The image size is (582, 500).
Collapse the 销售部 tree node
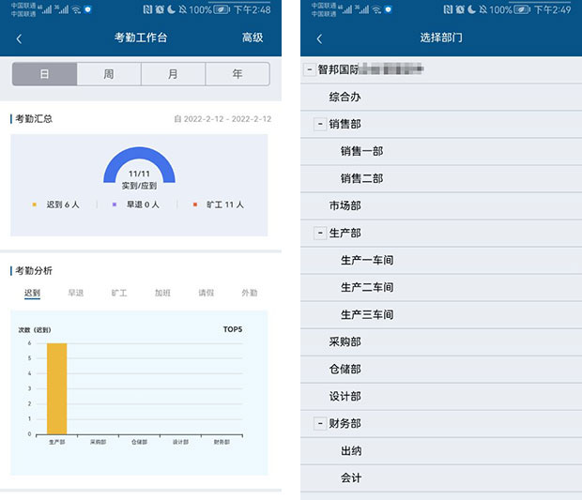320,124
